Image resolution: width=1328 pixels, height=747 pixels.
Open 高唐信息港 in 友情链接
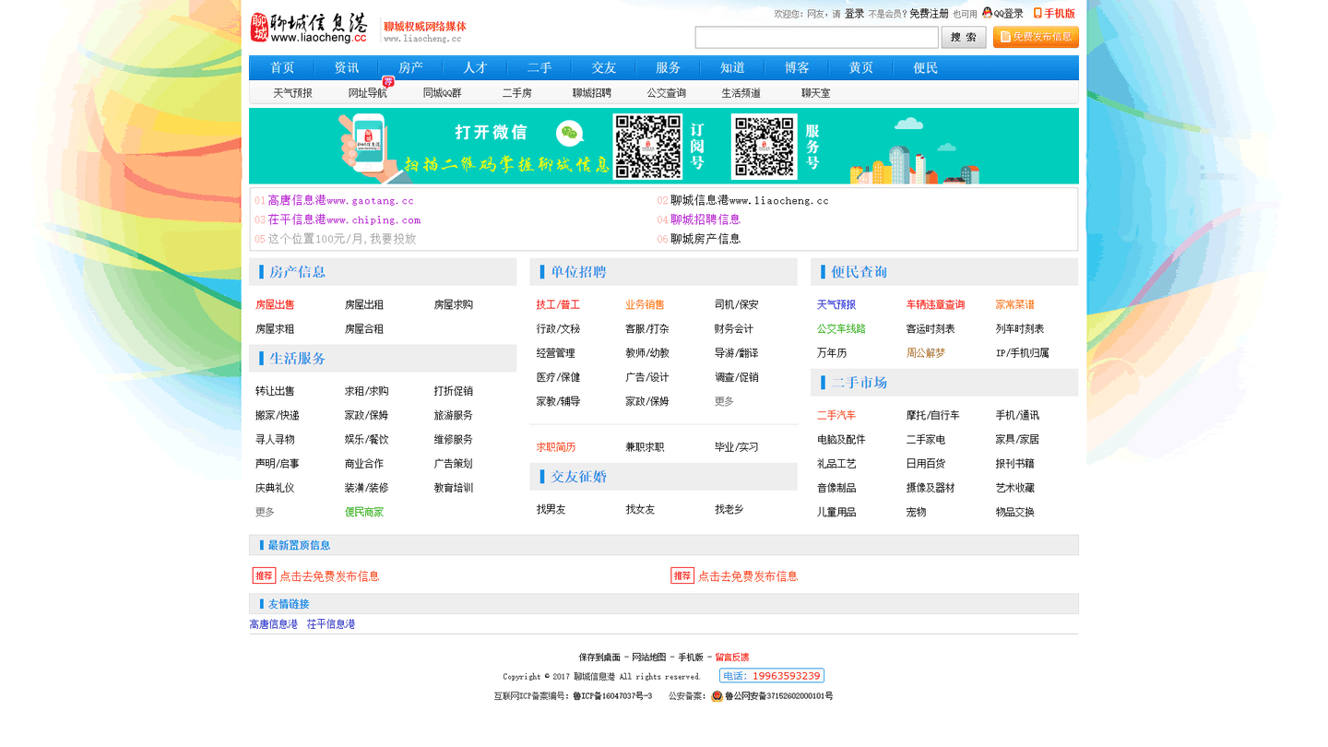[x=274, y=624]
